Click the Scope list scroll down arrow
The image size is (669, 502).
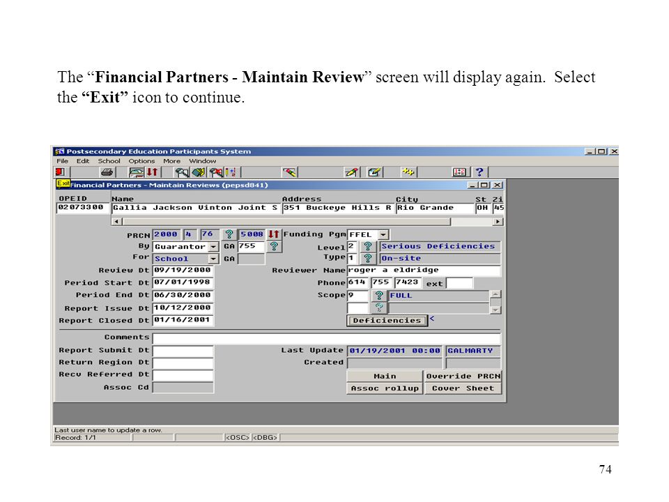point(495,310)
